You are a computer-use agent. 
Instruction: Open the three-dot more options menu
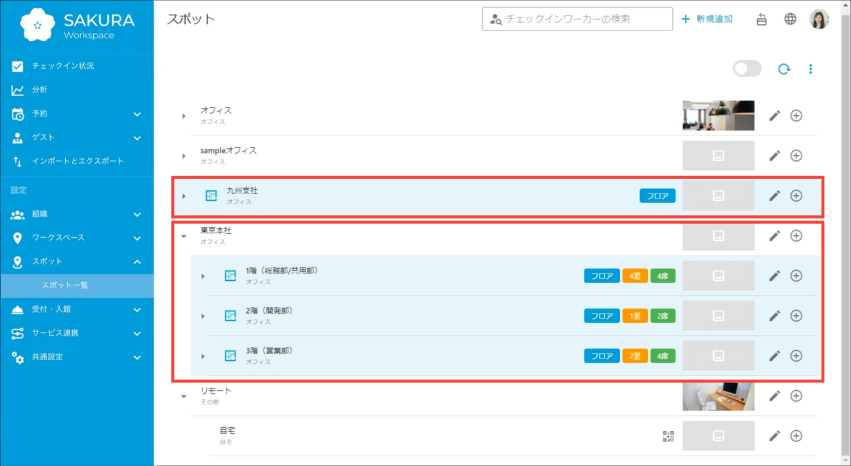click(x=810, y=69)
